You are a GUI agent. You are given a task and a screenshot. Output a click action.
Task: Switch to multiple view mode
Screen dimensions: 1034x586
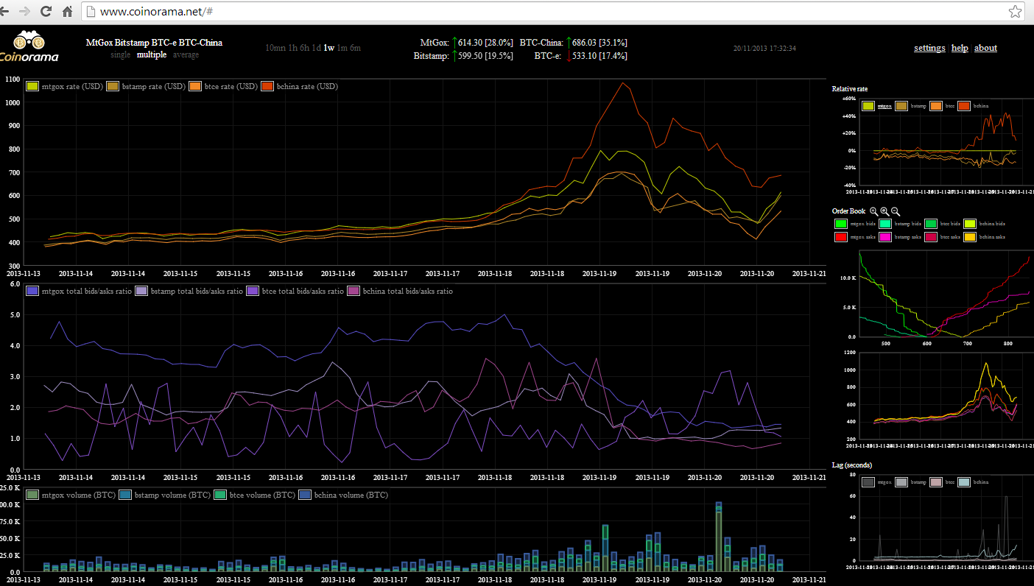[x=152, y=55]
